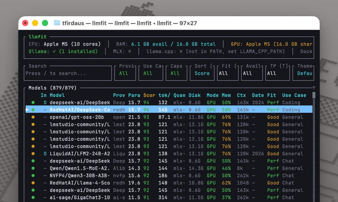Focus the Search input field
Viewport: 338px width, 202px height.
click(68, 73)
